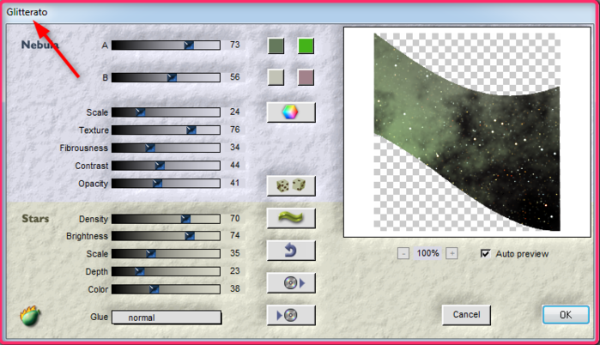
Task: Click the arrow-then-disc preset button
Action: pyautogui.click(x=291, y=315)
